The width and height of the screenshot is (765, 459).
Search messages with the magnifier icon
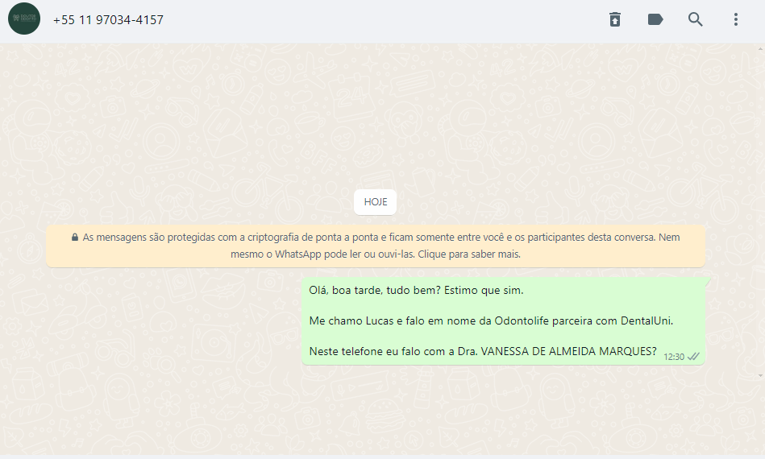click(x=695, y=19)
